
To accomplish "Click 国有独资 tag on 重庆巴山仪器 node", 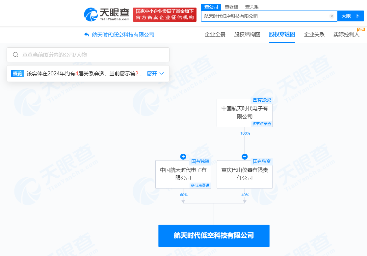I will point(262,162).
